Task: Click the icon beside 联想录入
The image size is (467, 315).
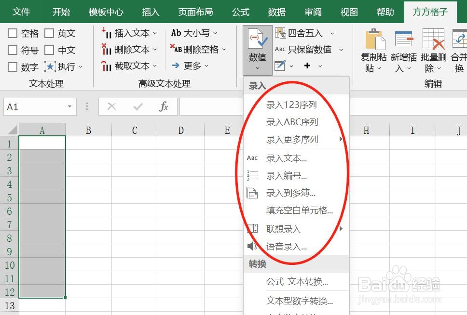Action: [x=252, y=228]
